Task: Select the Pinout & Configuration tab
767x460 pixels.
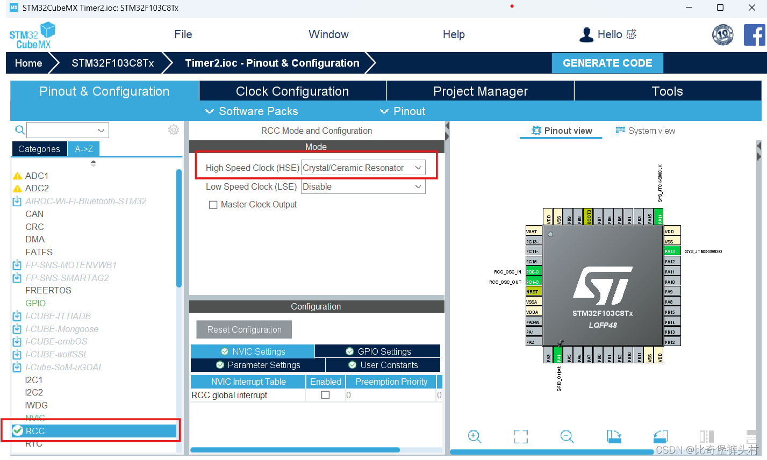Action: point(104,91)
